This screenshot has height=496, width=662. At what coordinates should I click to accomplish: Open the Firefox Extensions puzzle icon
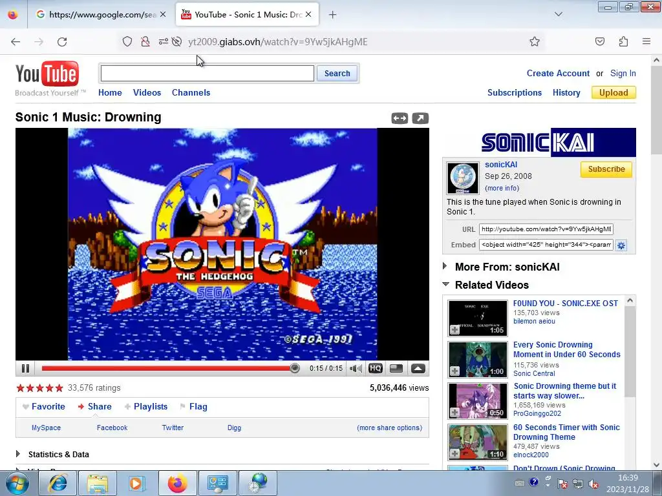[623, 41]
